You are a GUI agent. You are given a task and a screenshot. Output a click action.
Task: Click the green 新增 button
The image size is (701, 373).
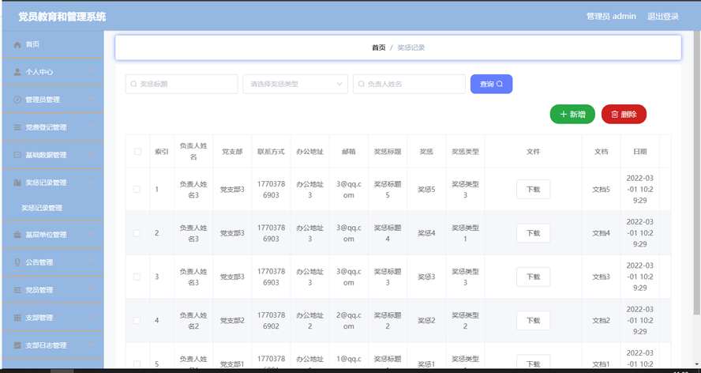click(x=572, y=114)
